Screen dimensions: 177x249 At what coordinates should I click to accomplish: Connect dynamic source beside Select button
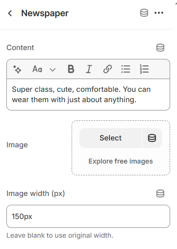click(152, 138)
